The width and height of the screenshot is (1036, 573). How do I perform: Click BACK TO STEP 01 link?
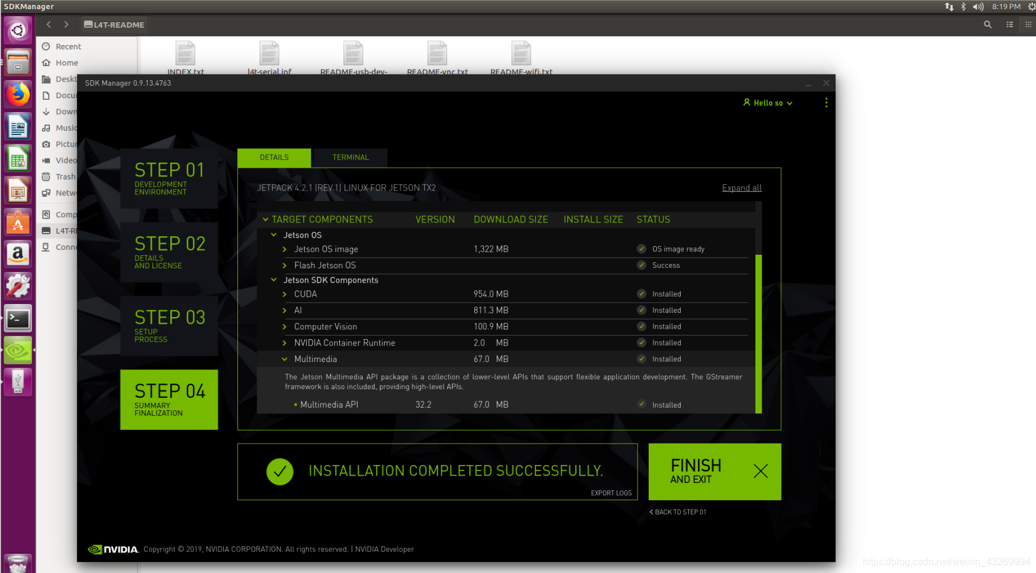click(x=678, y=512)
